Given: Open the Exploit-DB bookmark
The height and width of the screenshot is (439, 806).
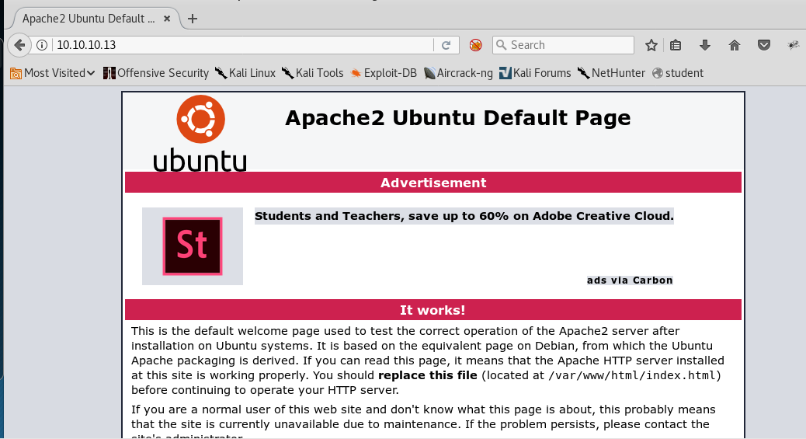Looking at the screenshot, I should [x=384, y=73].
